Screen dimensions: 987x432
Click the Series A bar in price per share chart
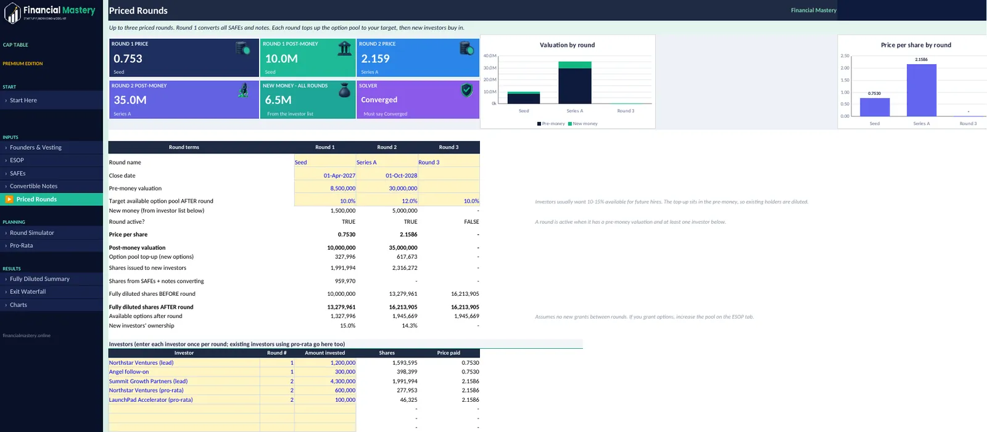coord(922,90)
